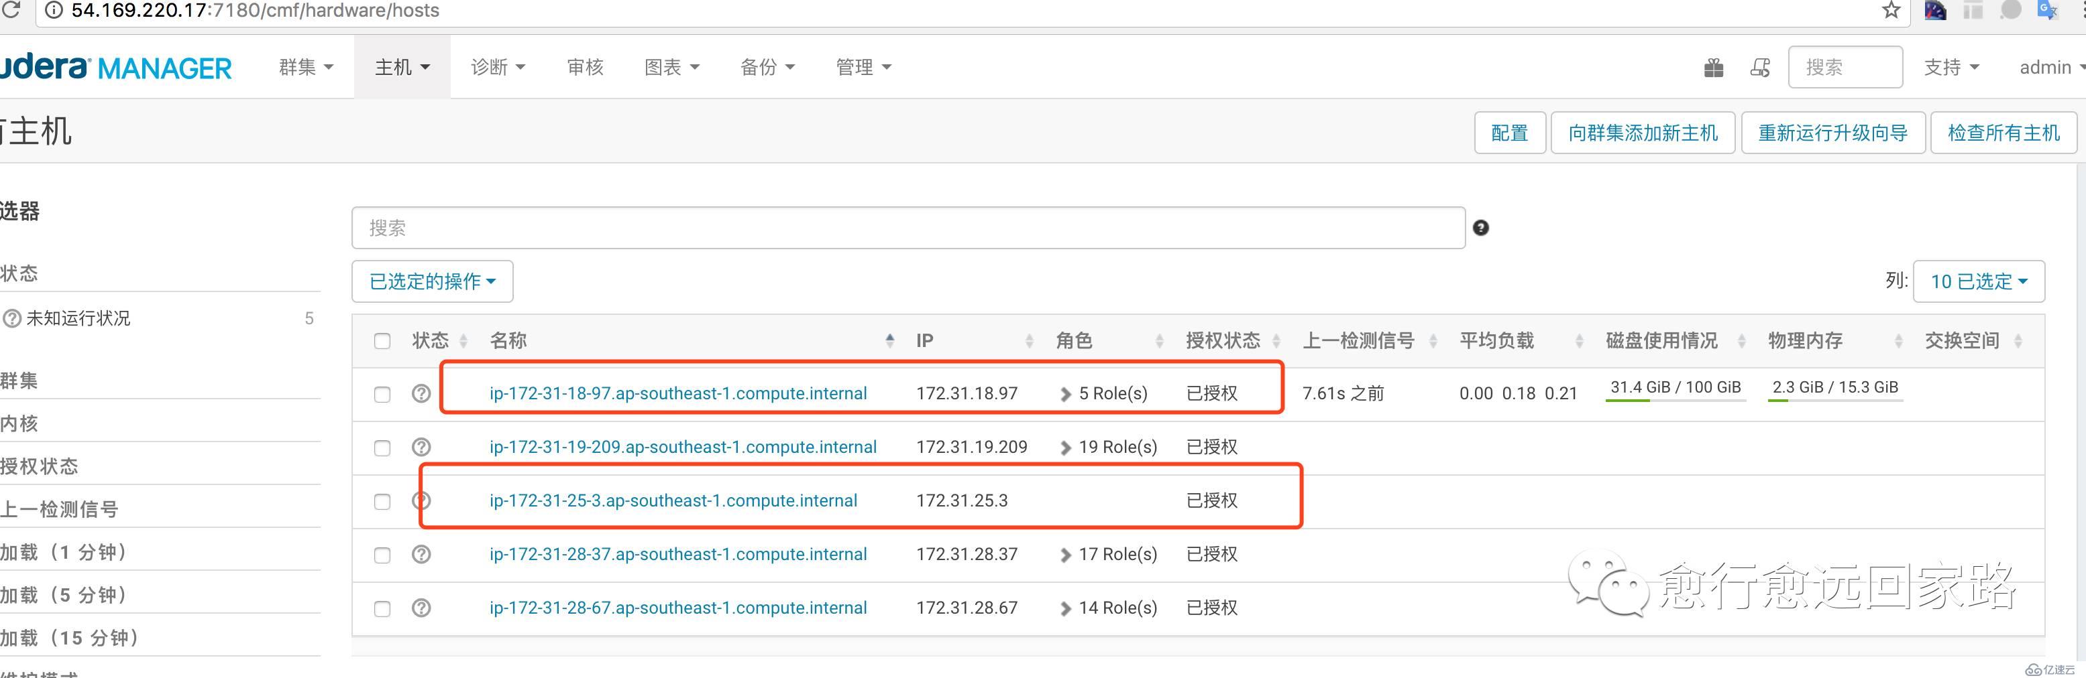Click 向群集添加新主机 button
Screen dimensions: 2086x678
pos(1642,133)
